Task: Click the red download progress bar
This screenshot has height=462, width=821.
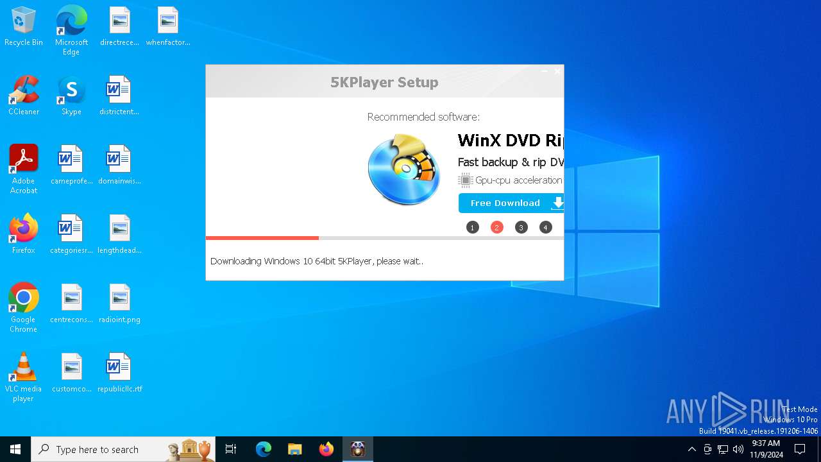Action: pos(262,238)
